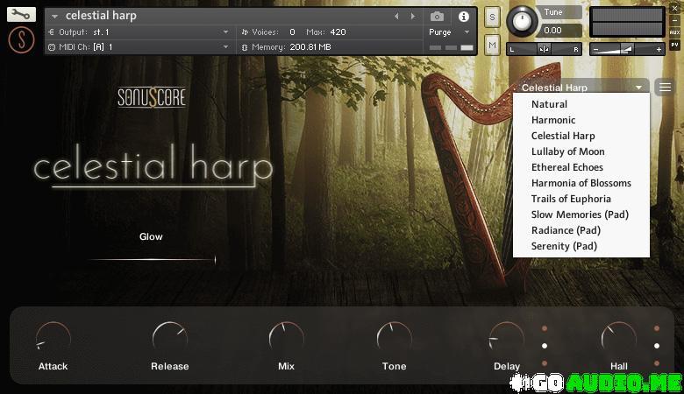Select the bottom Delay mode dot

pyautogui.click(x=545, y=363)
